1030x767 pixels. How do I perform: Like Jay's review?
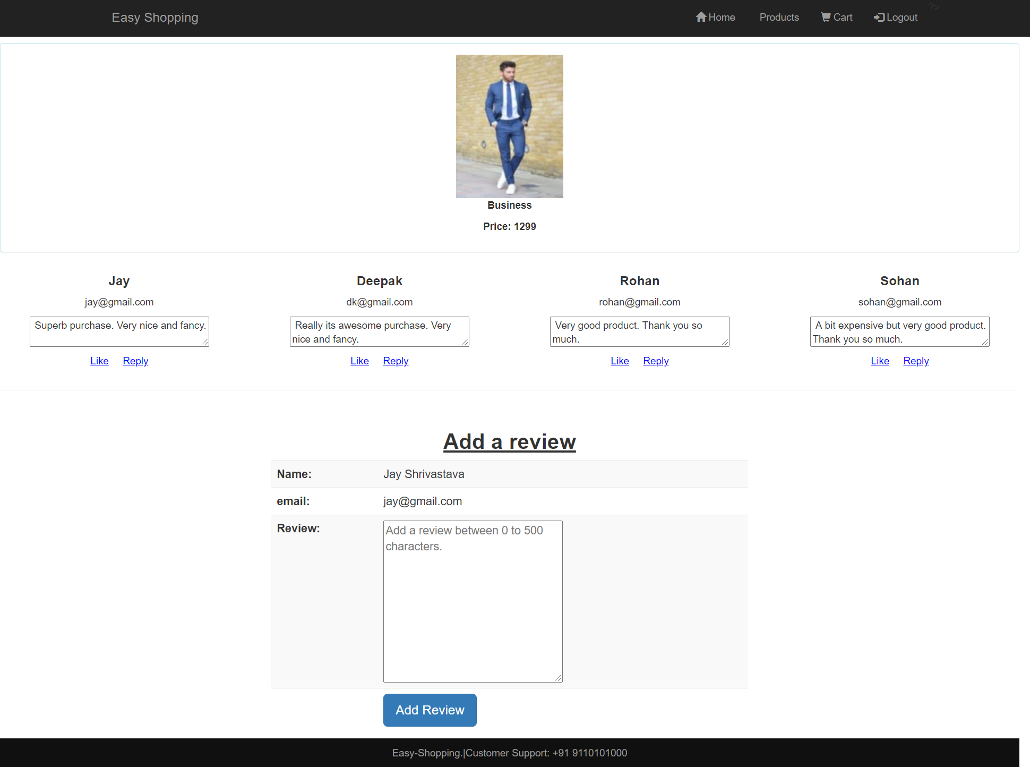click(99, 361)
